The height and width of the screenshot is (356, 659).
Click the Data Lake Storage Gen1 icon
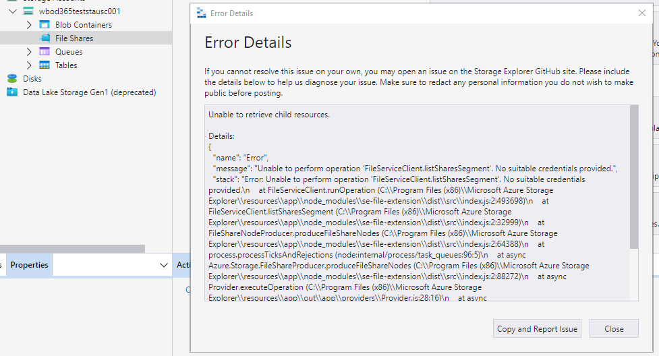coord(12,92)
